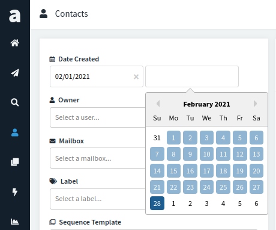Open the magnifier search icon in sidebar

[15, 102]
